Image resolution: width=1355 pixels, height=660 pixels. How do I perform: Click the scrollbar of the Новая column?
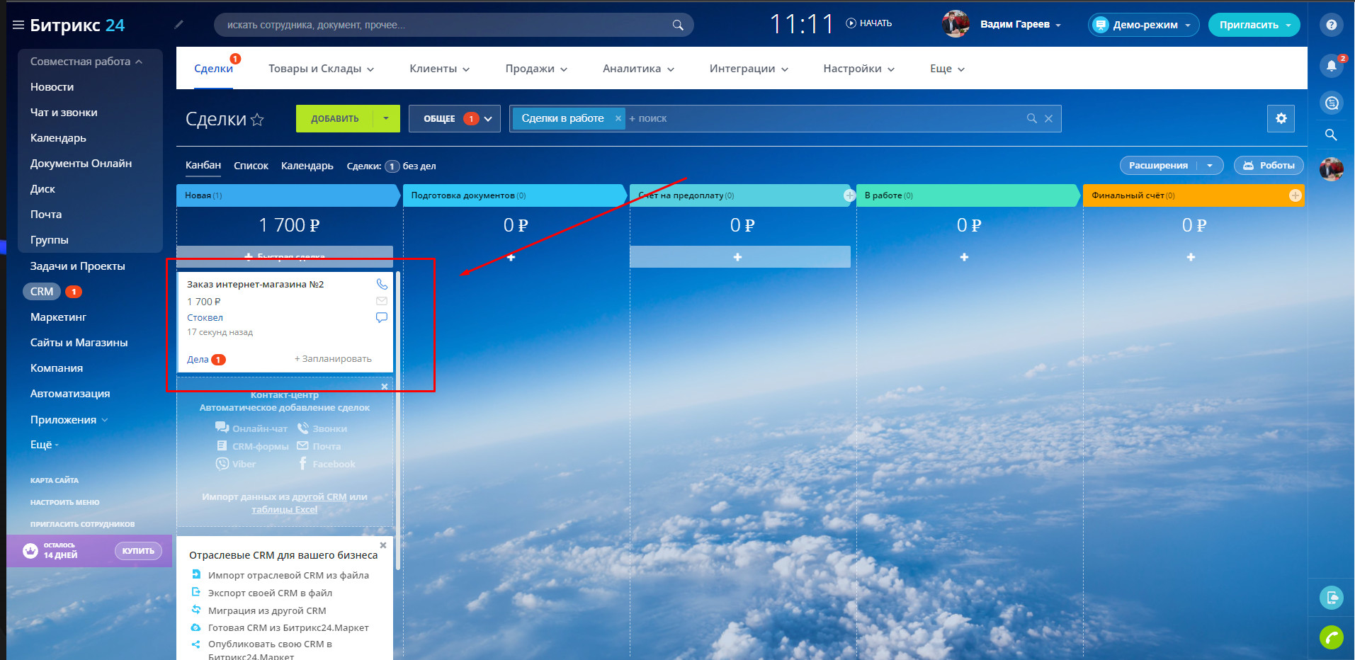(x=398, y=421)
